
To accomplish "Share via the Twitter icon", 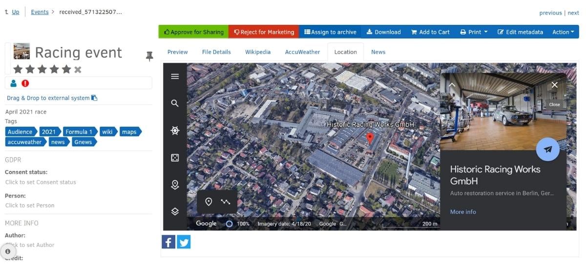I will (x=184, y=242).
